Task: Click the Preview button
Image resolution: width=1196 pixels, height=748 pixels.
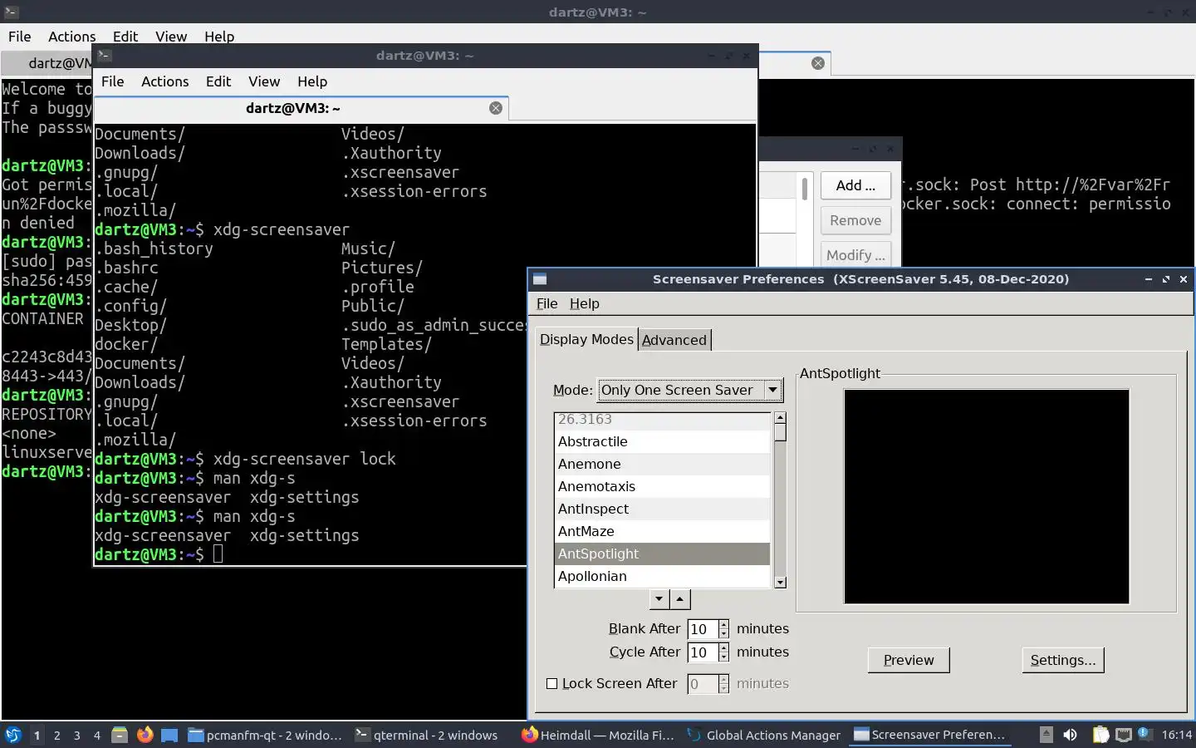Action: point(909,660)
